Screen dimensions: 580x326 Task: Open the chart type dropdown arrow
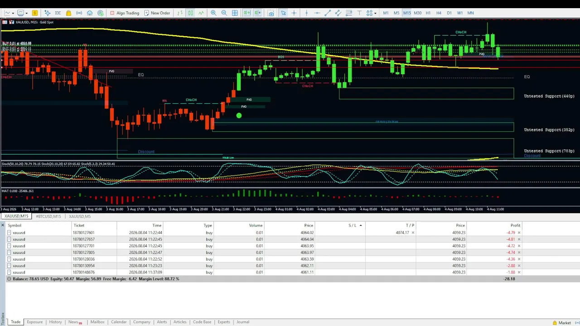pos(13,13)
